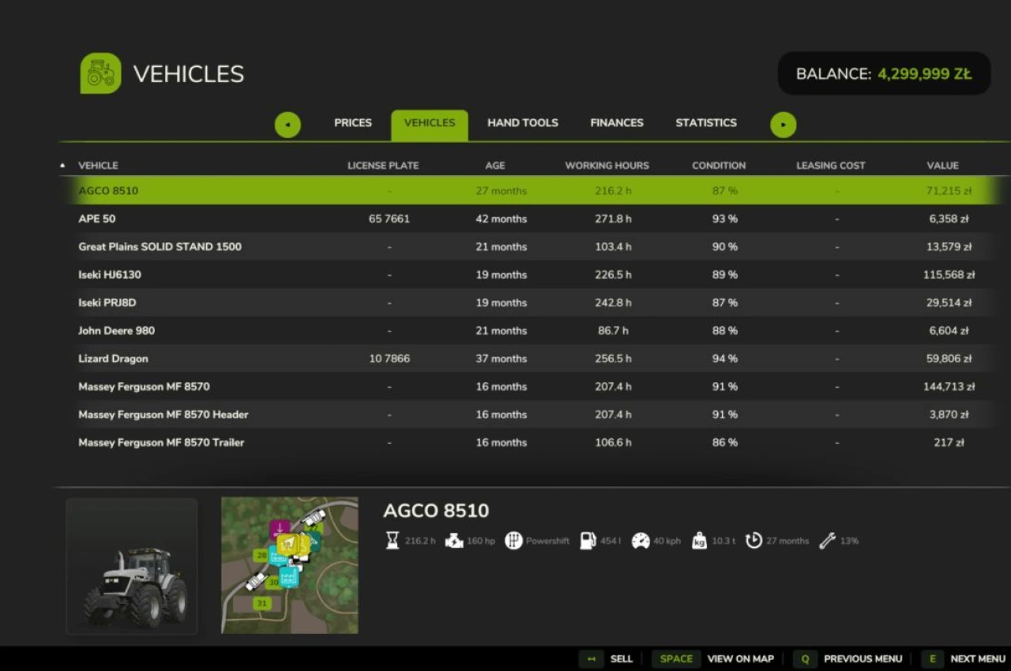The height and width of the screenshot is (671, 1011).
Task: Click the fuel pump capacity icon
Action: point(588,541)
